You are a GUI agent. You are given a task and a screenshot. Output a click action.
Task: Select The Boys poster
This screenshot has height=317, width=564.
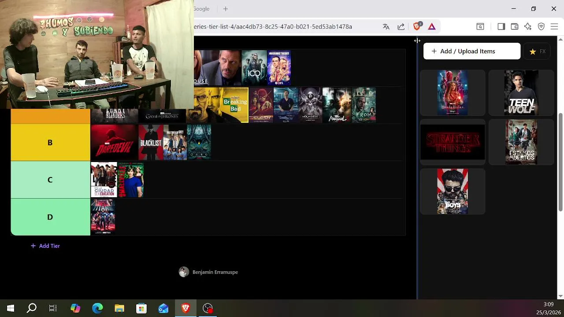[x=453, y=192]
